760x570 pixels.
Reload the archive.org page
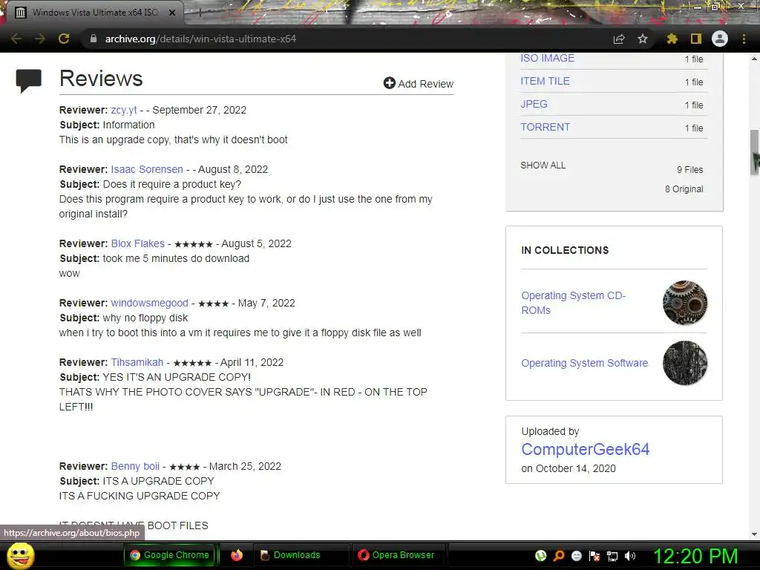[x=64, y=39]
